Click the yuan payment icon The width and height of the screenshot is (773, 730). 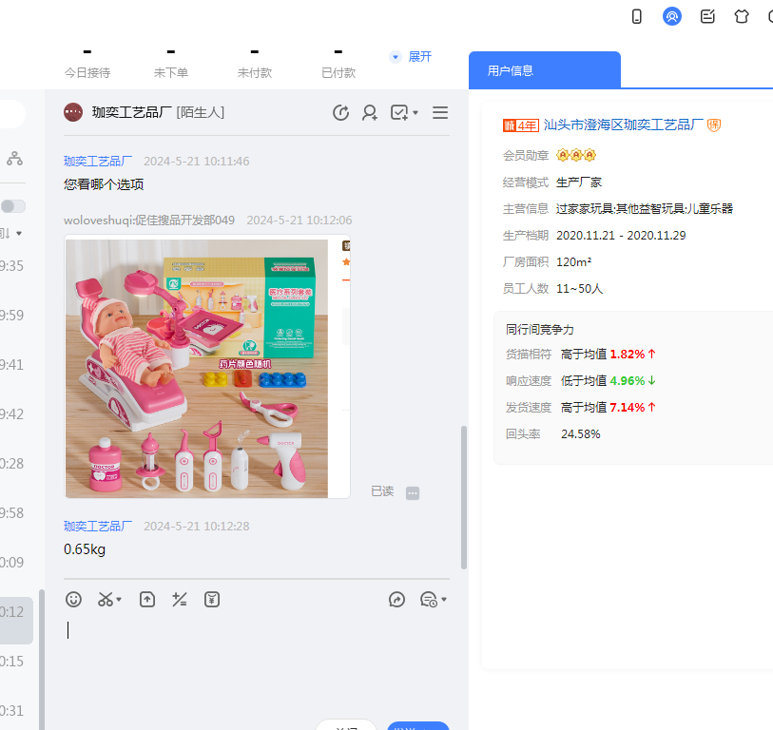(212, 599)
